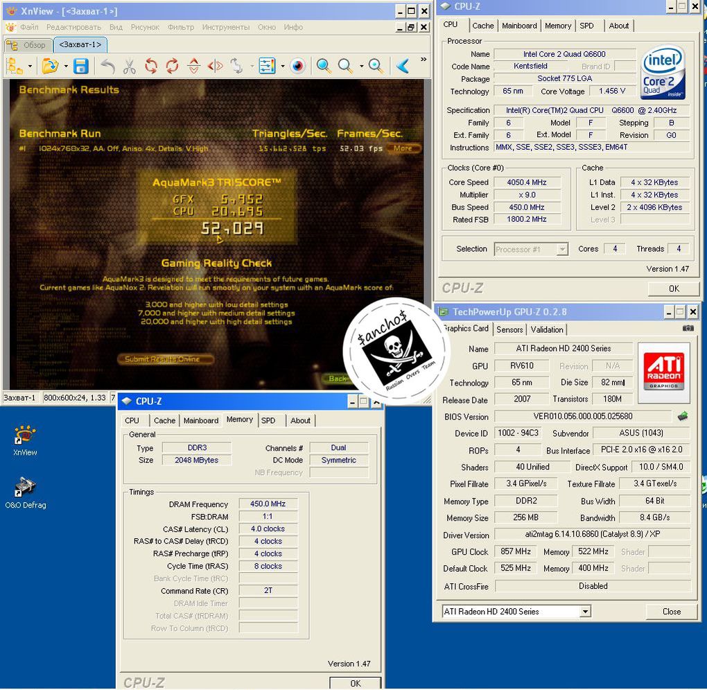The height and width of the screenshot is (690, 707).
Task: Open the About tab in bottom CPU-Z window
Action: 300,420
